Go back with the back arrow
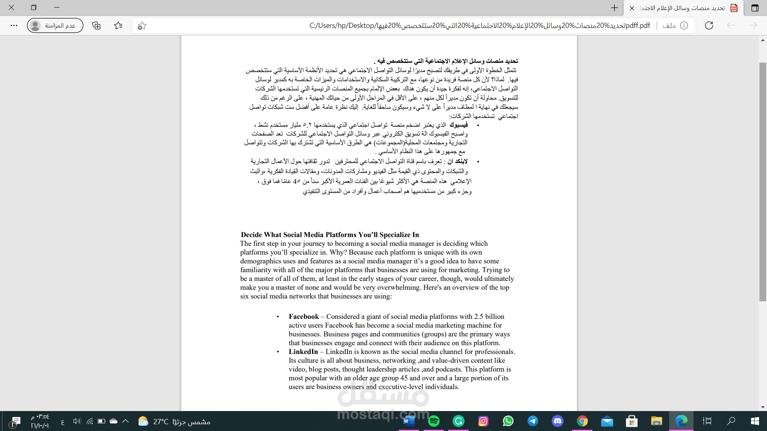The image size is (767, 431). click(731, 26)
